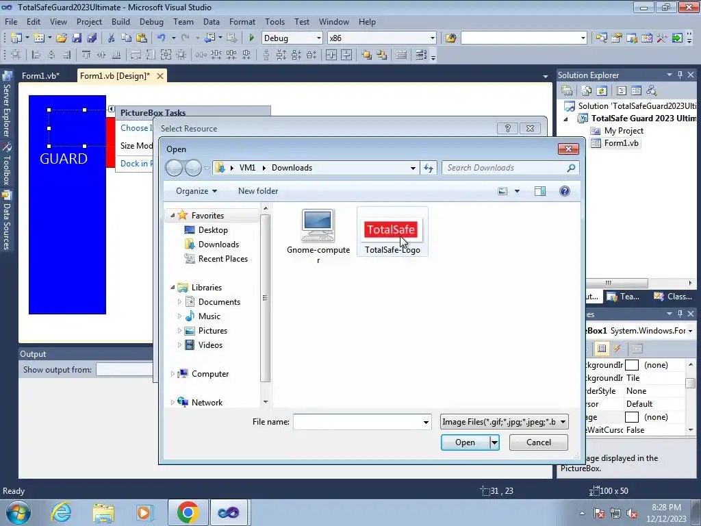
Task: Select the Gnome-computer file
Action: (318, 236)
